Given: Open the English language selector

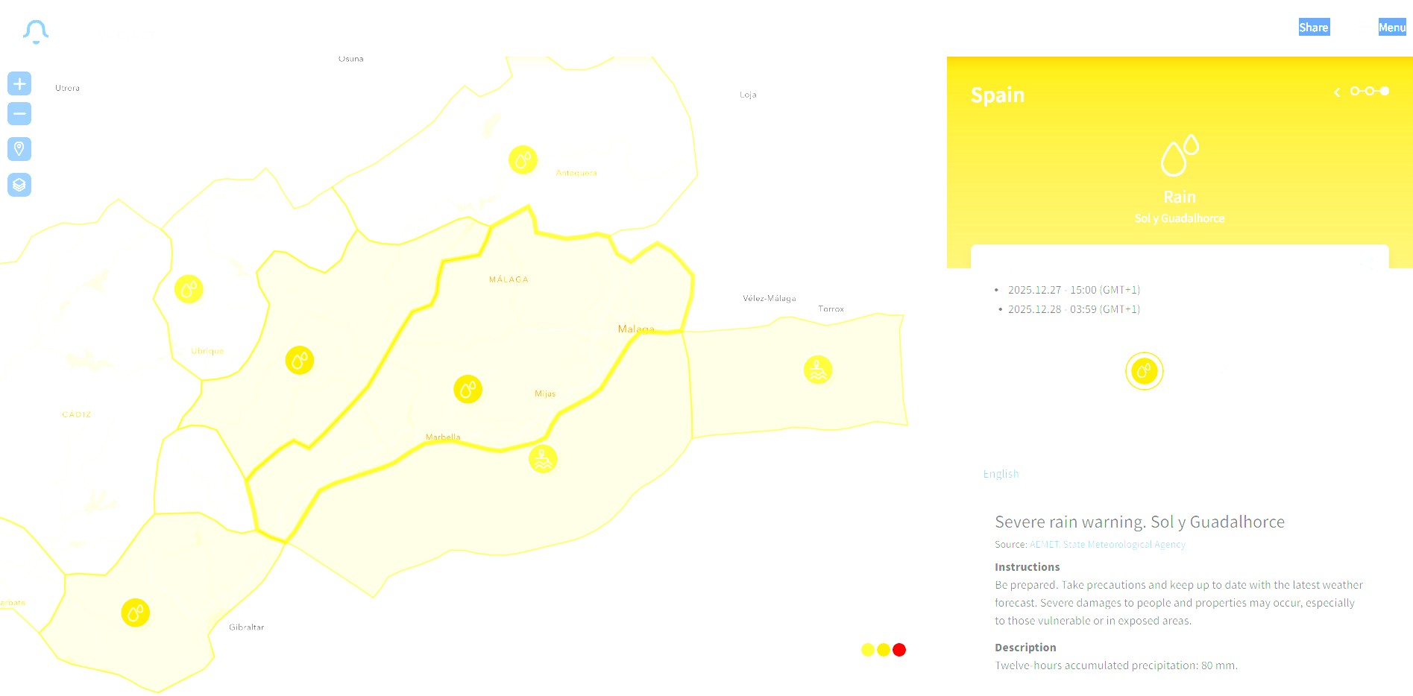Looking at the screenshot, I should 1001,474.
